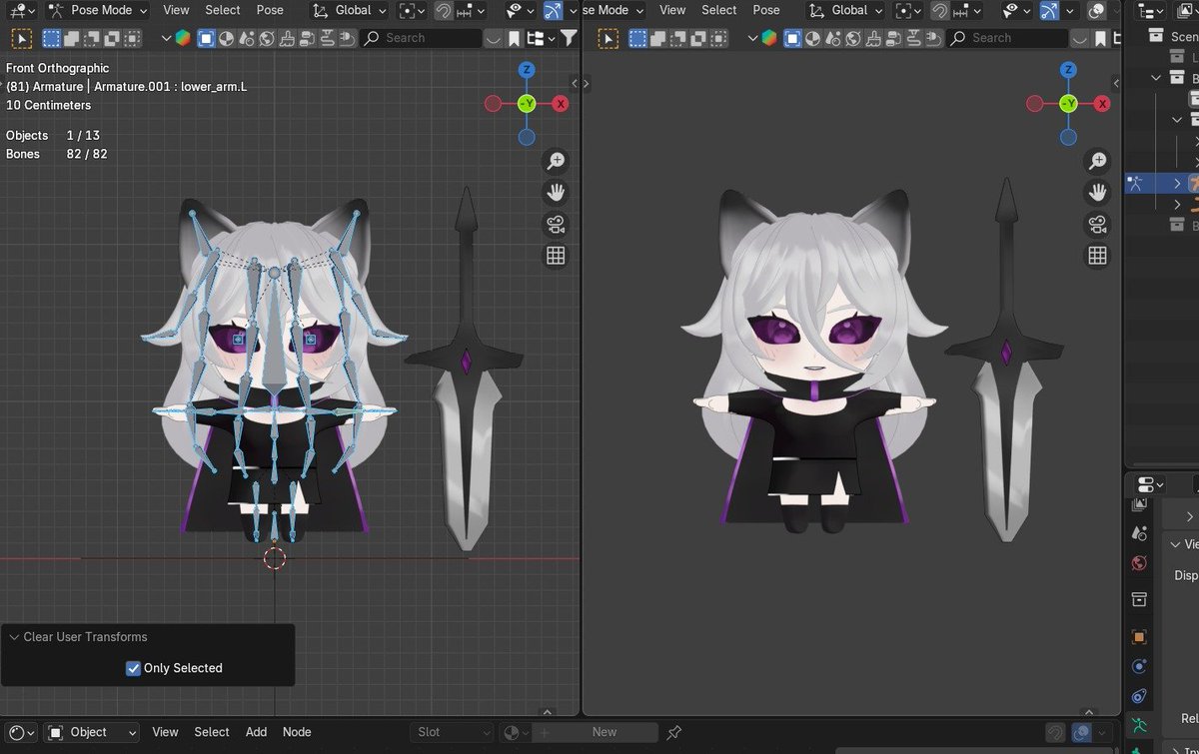Viewport: 1199px width, 754px height.
Task: Open Scene properties tab icon
Action: coord(1139,533)
